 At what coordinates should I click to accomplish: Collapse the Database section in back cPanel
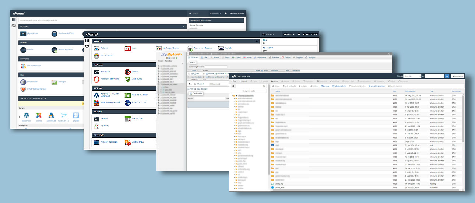[x=183, y=27]
